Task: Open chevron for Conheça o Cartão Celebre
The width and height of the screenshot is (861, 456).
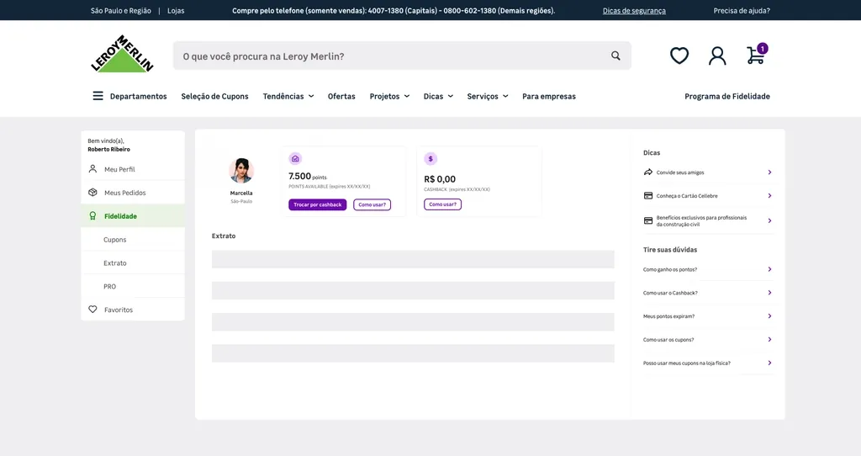Action: coord(769,195)
